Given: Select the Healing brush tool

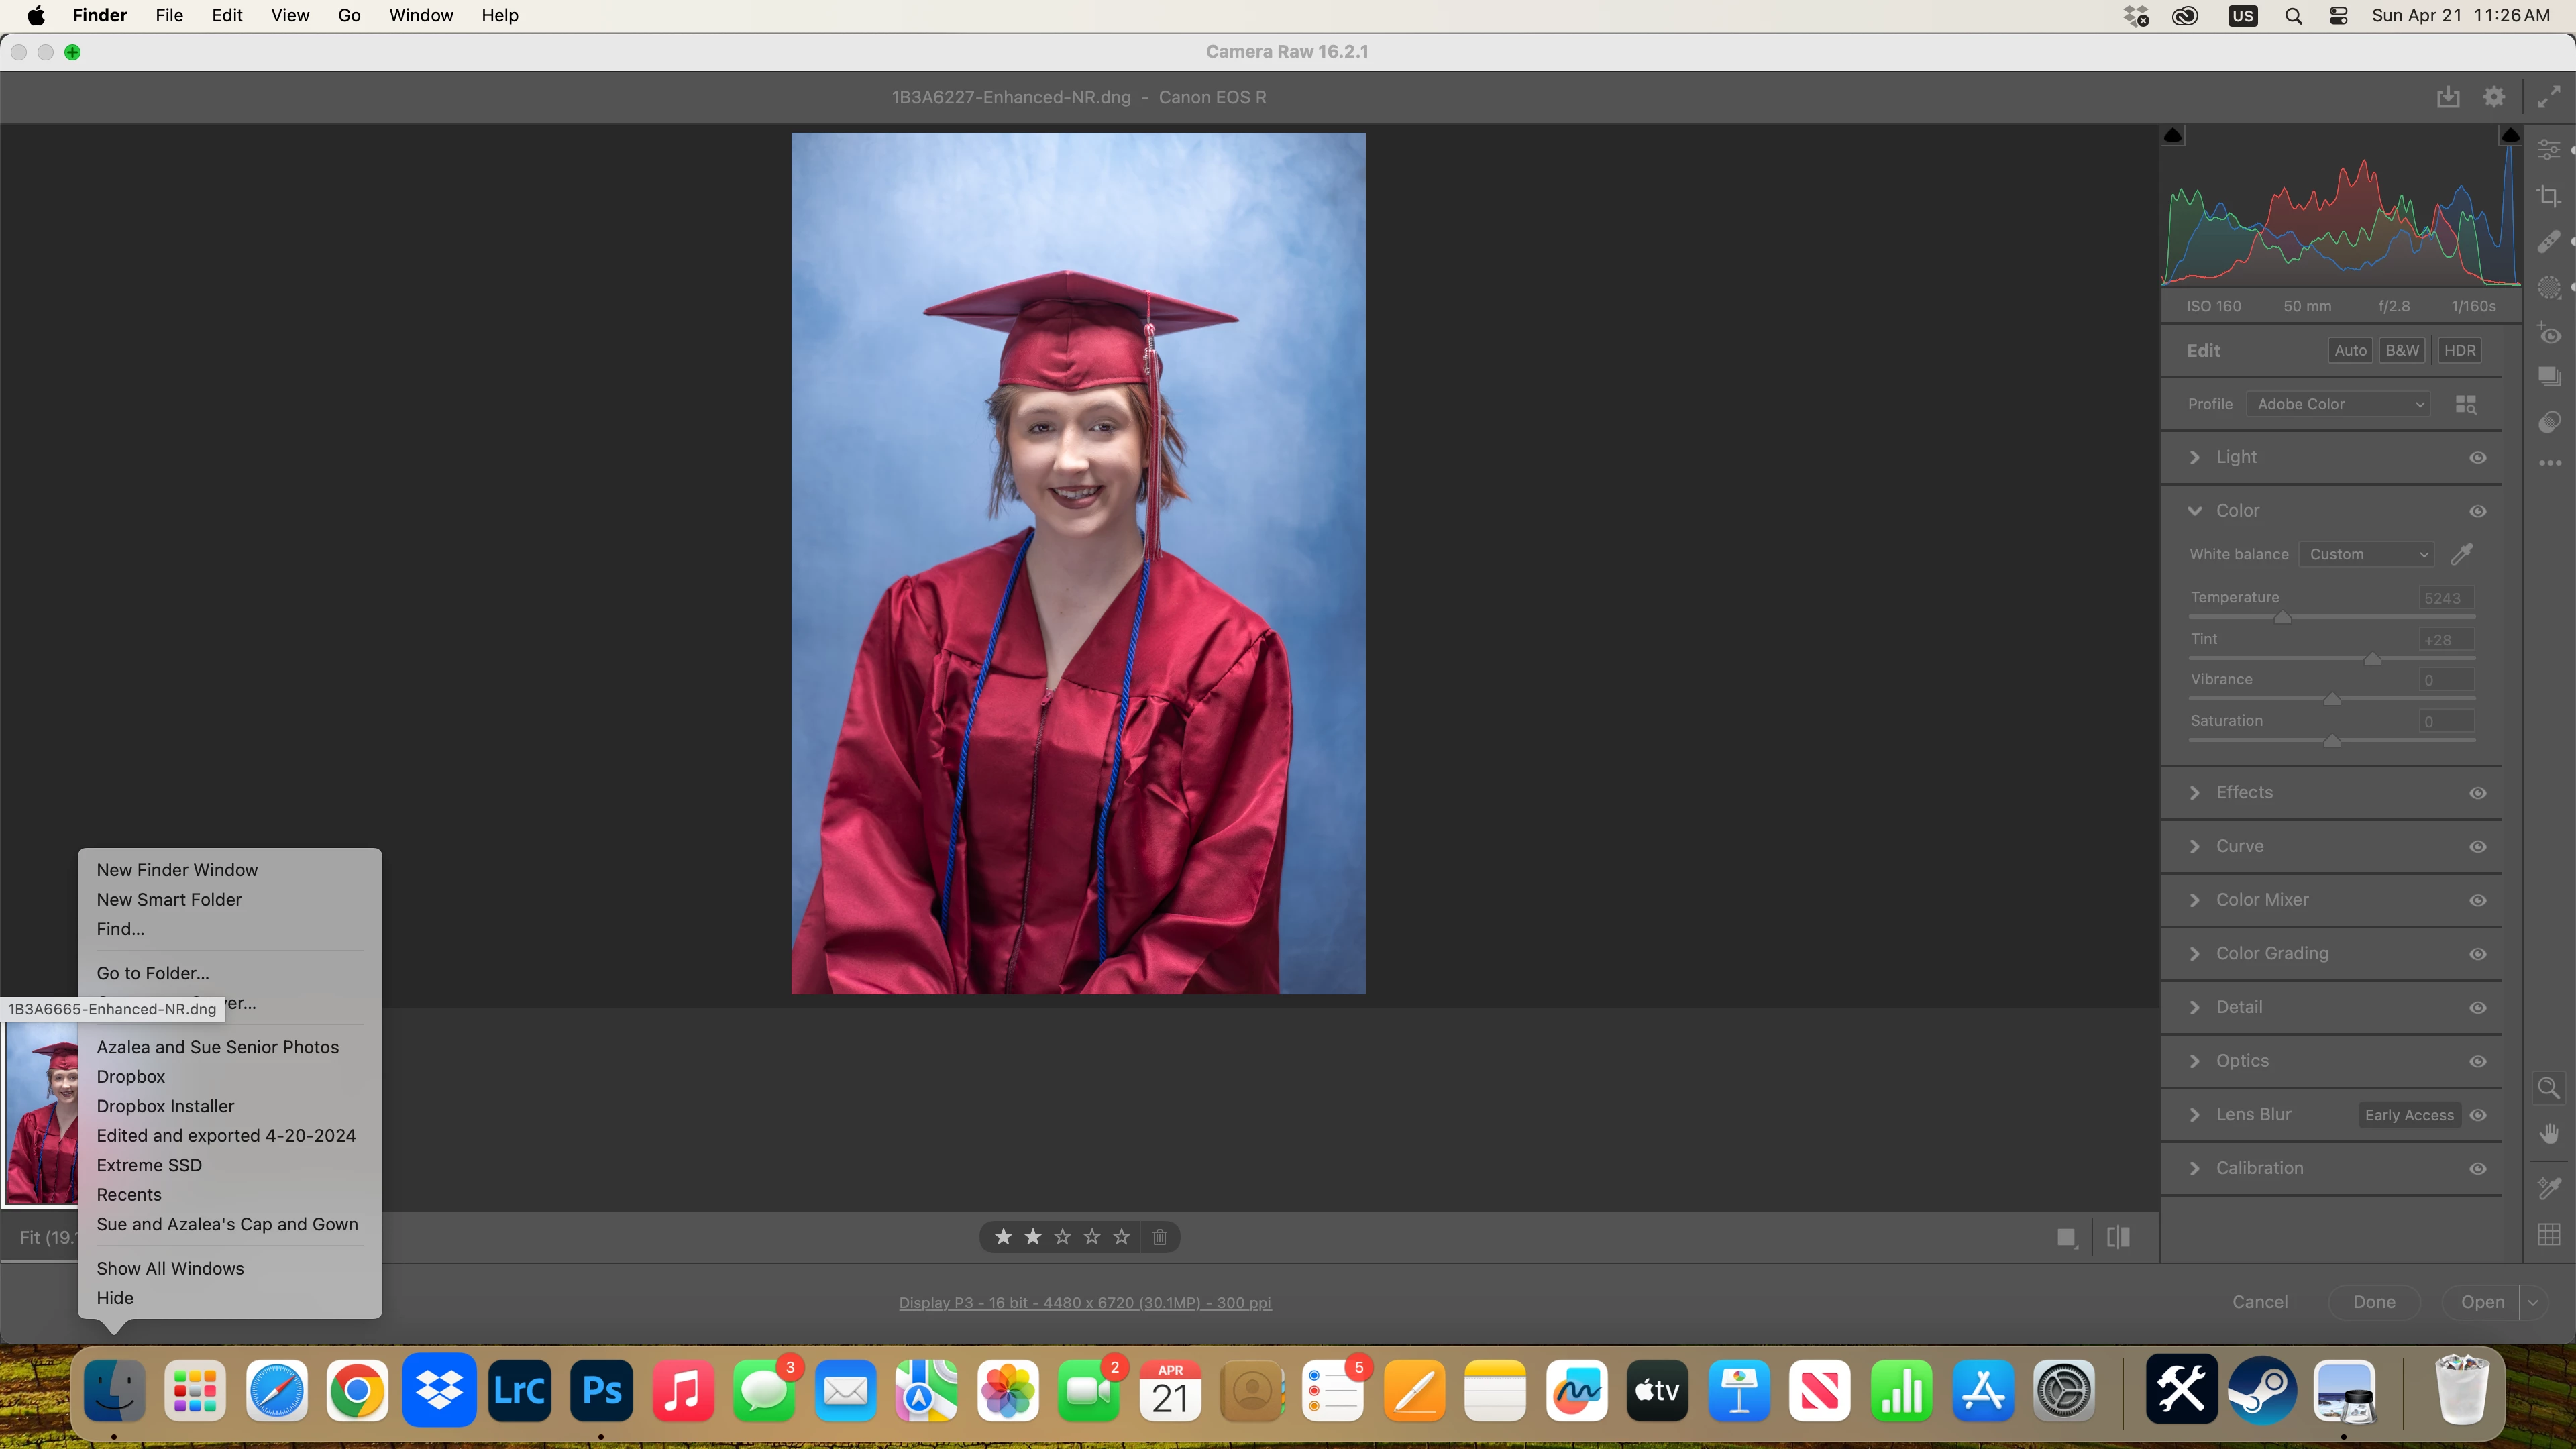Looking at the screenshot, I should (2548, 242).
